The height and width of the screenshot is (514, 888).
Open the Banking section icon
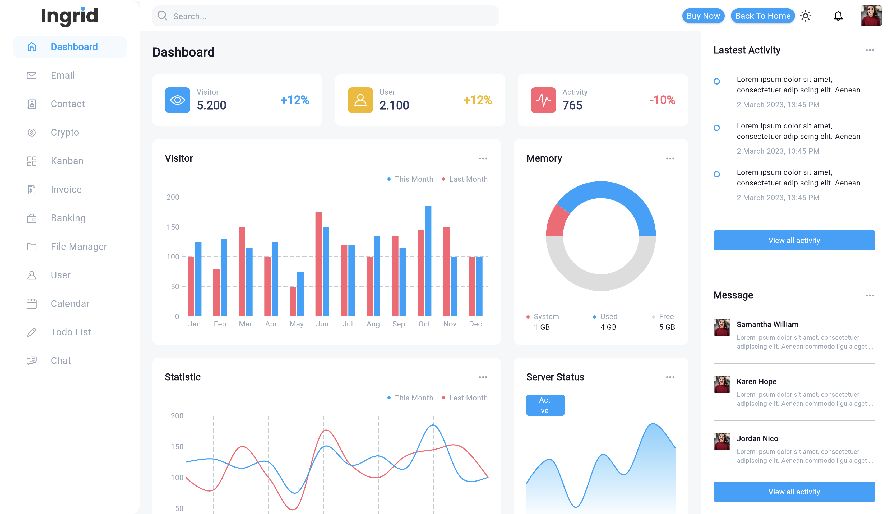[31, 218]
